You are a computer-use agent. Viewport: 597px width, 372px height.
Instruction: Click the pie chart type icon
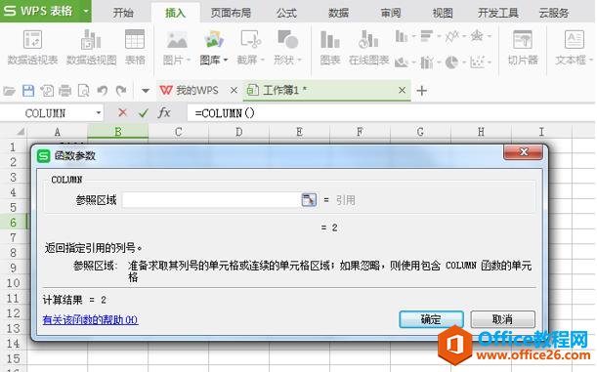451,62
